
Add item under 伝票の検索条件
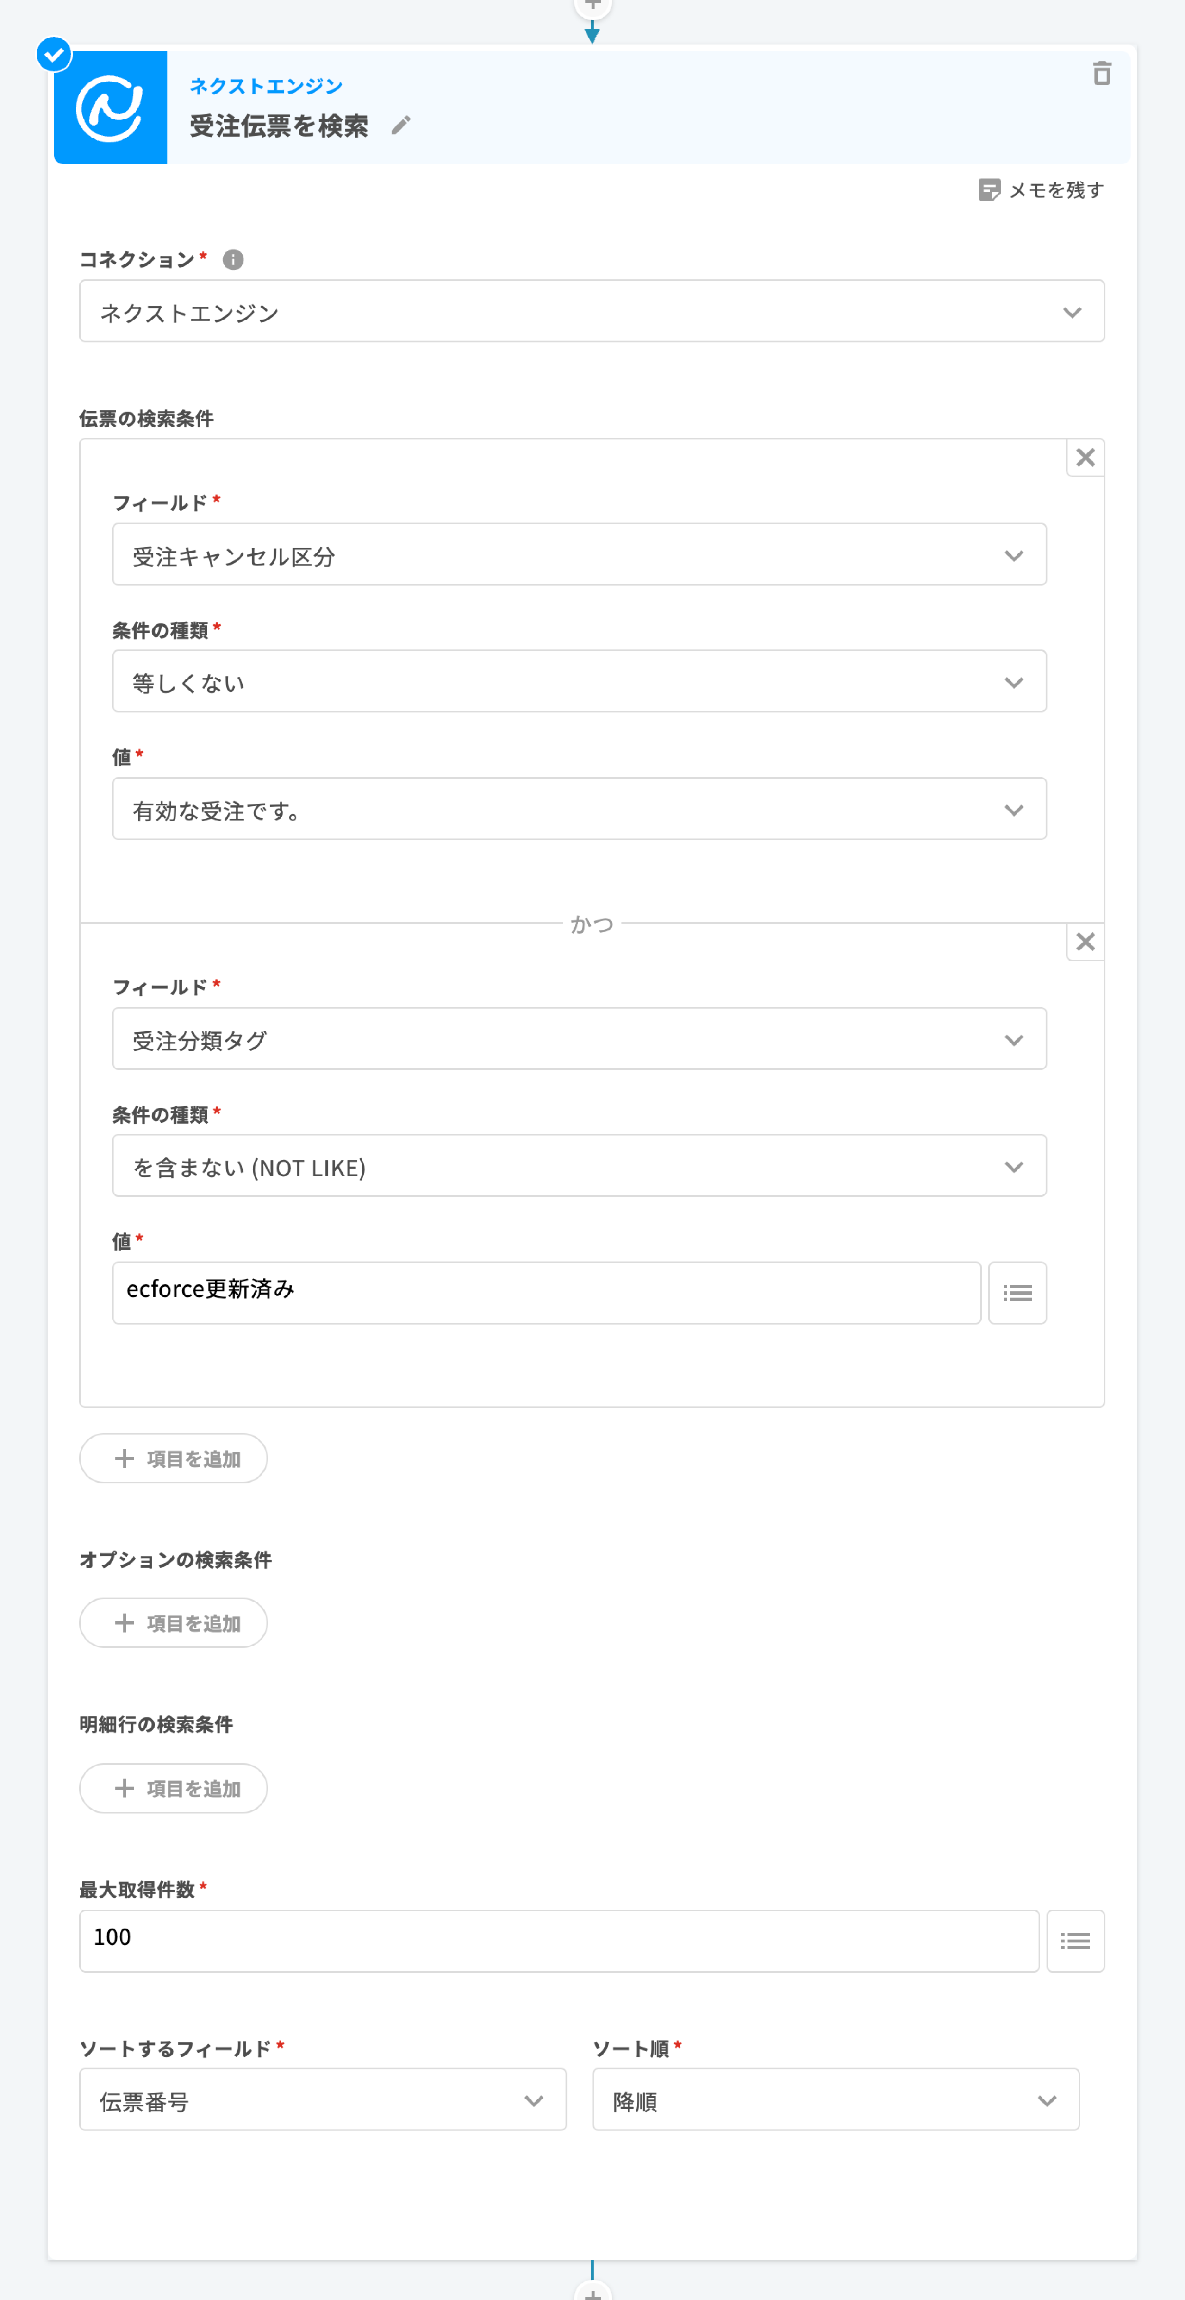click(174, 1459)
